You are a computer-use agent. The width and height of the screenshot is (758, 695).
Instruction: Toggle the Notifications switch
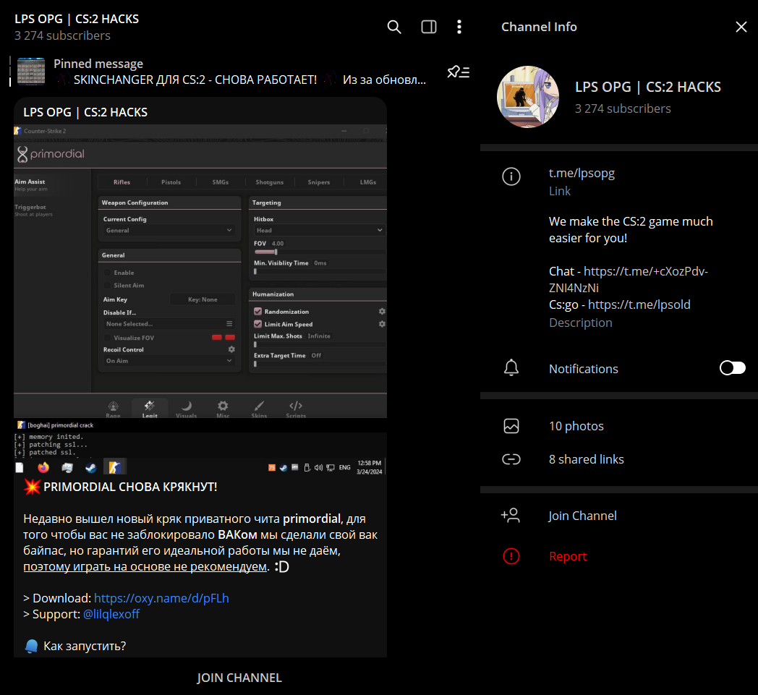(x=732, y=368)
